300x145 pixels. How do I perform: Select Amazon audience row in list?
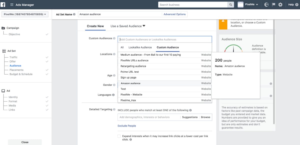165,83
